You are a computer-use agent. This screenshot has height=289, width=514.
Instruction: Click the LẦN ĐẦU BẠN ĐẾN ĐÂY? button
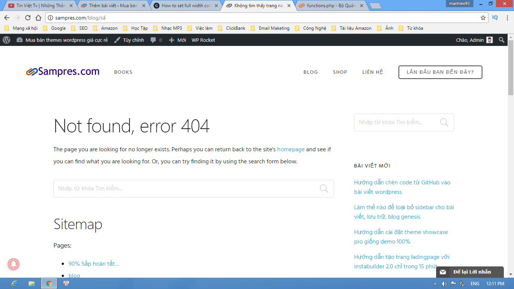[440, 72]
